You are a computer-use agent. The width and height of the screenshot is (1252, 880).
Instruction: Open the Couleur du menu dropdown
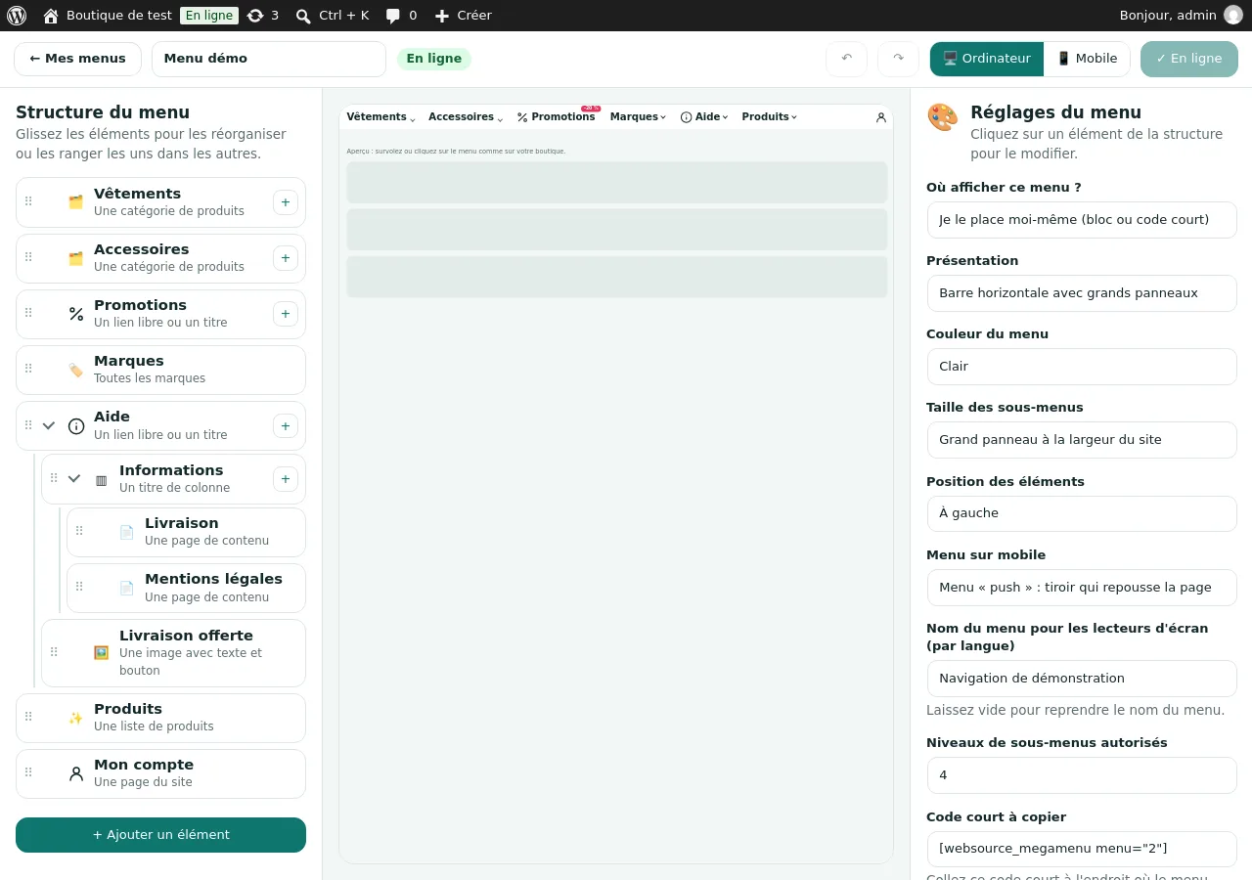tap(1082, 367)
